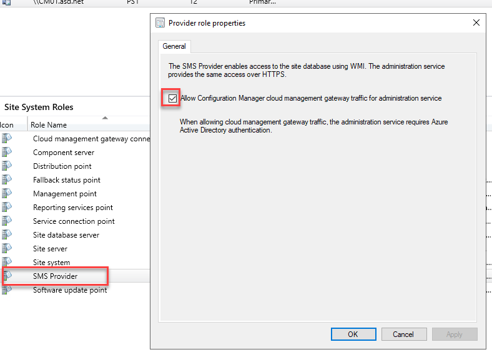Viewport: 492px width, 352px height.
Task: Select SMS Provider in the roles list
Action: 55,276
